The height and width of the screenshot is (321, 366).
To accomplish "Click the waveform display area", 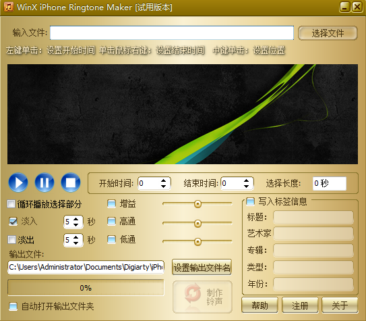I will [183, 114].
